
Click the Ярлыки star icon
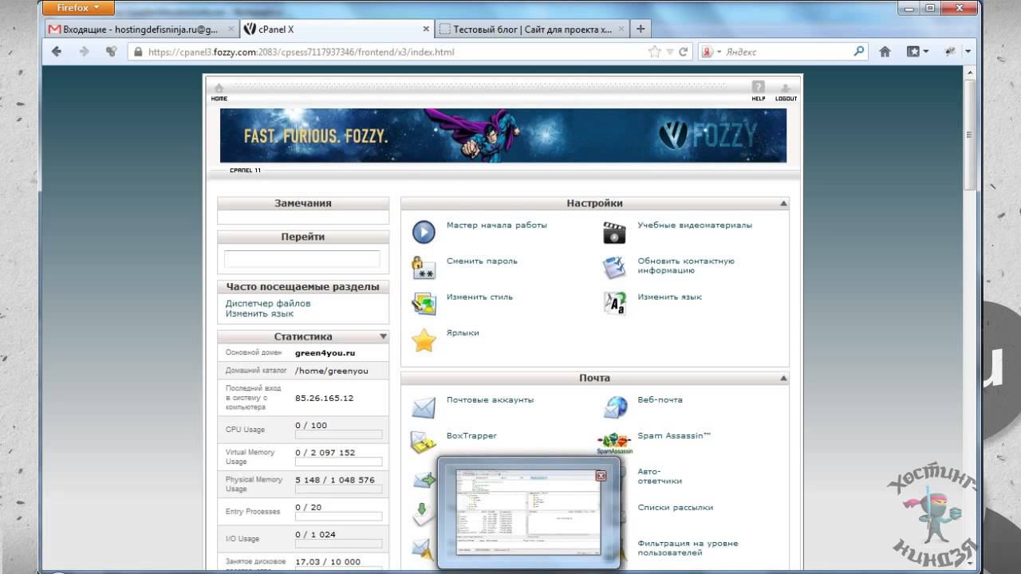coord(424,340)
